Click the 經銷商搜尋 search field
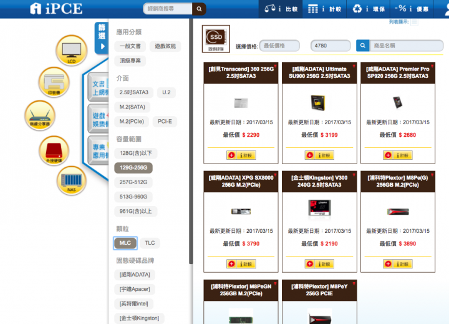Image resolution: width=449 pixels, height=324 pixels. (168, 9)
